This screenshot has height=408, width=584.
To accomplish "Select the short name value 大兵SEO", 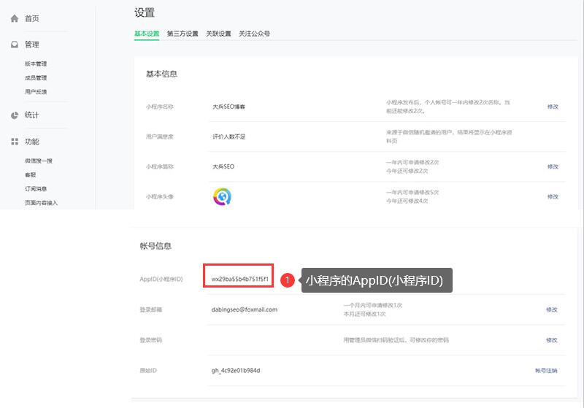I will tap(223, 166).
